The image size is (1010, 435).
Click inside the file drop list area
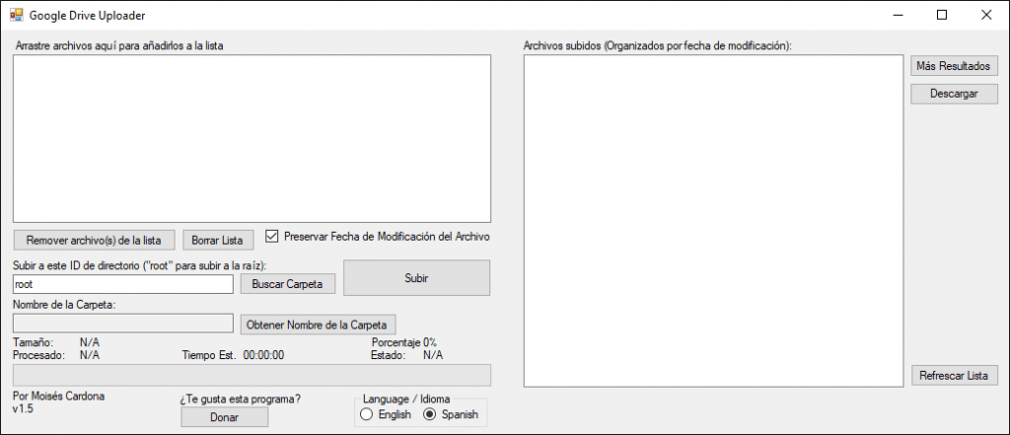click(x=252, y=138)
